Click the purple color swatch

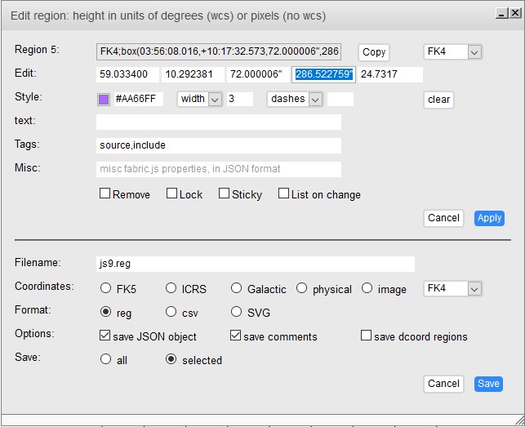pyautogui.click(x=103, y=99)
